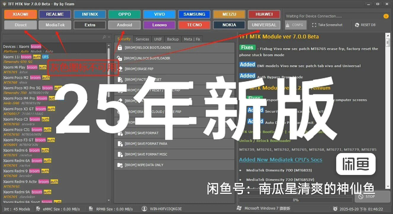This screenshot has height=214, width=393.
Task: Select the MEIZU brand button
Action: [229, 14]
